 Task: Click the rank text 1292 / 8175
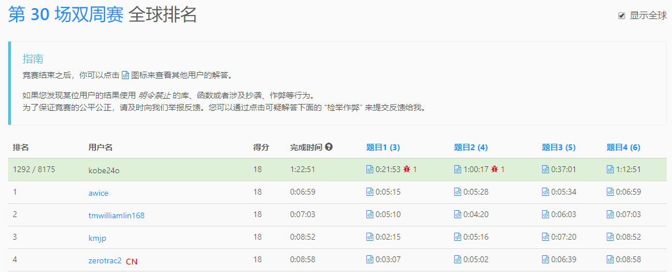pyautogui.click(x=34, y=170)
